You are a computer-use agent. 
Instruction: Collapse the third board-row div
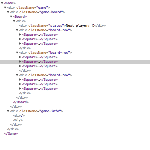pos(17,75)
